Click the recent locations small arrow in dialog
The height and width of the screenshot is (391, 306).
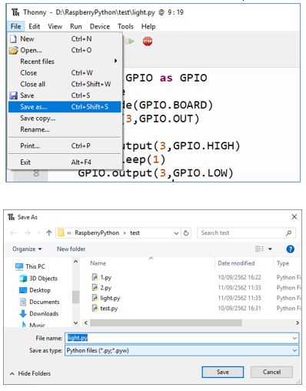click(38, 233)
